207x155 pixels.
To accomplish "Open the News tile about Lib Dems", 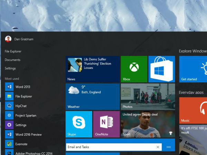I will click(92, 69).
